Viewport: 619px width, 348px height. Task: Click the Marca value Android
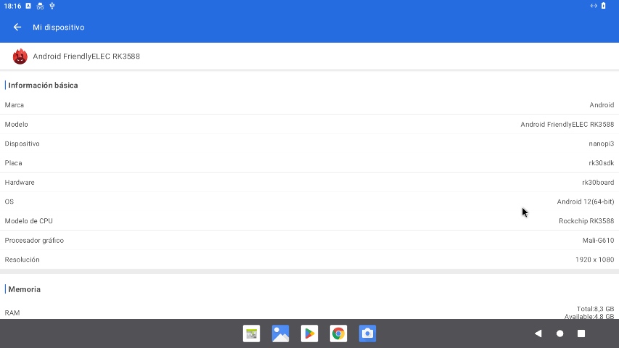pos(602,105)
